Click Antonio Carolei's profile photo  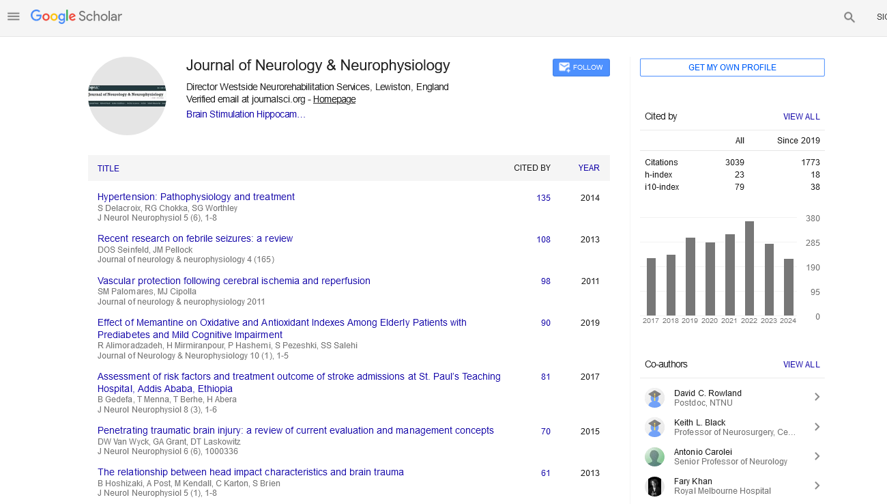click(x=654, y=456)
